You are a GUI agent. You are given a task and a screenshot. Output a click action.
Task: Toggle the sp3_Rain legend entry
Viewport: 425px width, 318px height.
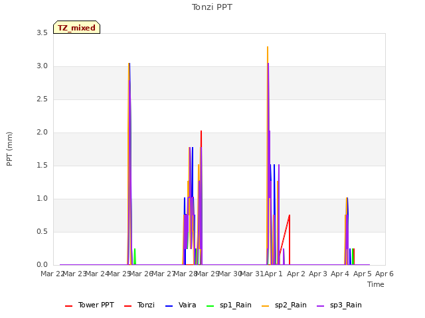[339, 305]
